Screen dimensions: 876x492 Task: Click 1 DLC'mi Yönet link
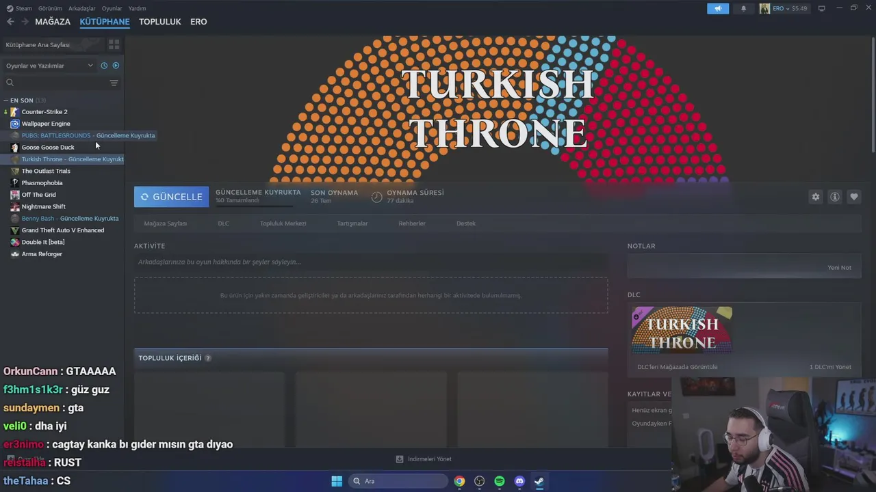pyautogui.click(x=830, y=367)
